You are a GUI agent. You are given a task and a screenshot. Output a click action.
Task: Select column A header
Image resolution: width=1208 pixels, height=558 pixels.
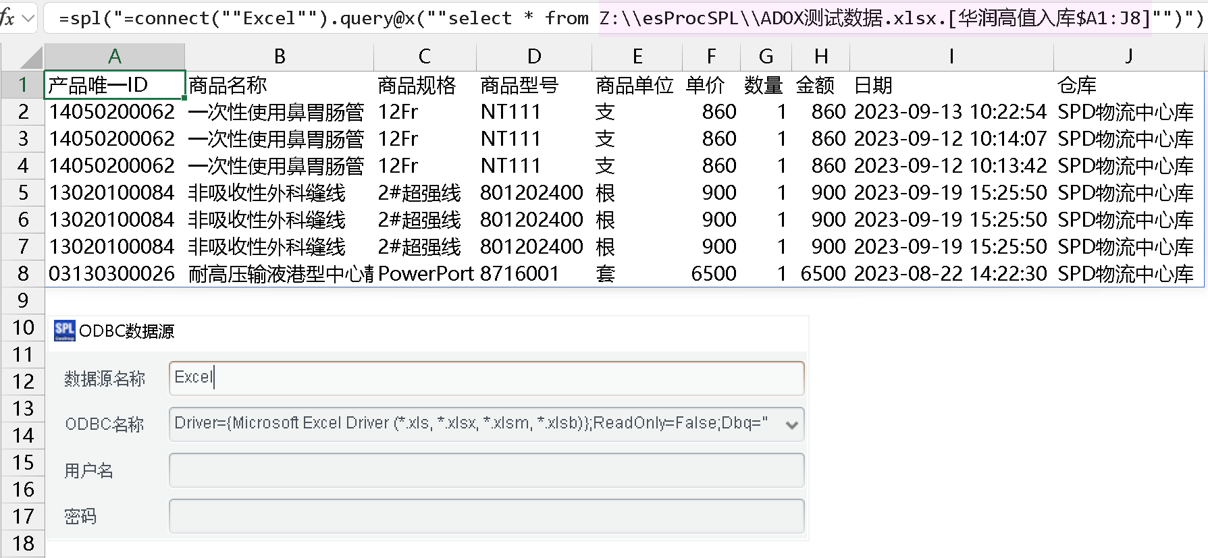(x=114, y=57)
